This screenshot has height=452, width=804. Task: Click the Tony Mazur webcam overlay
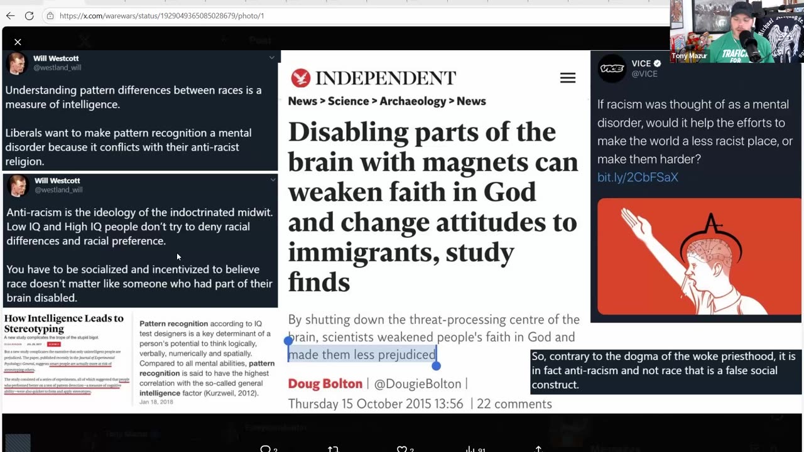(736, 31)
